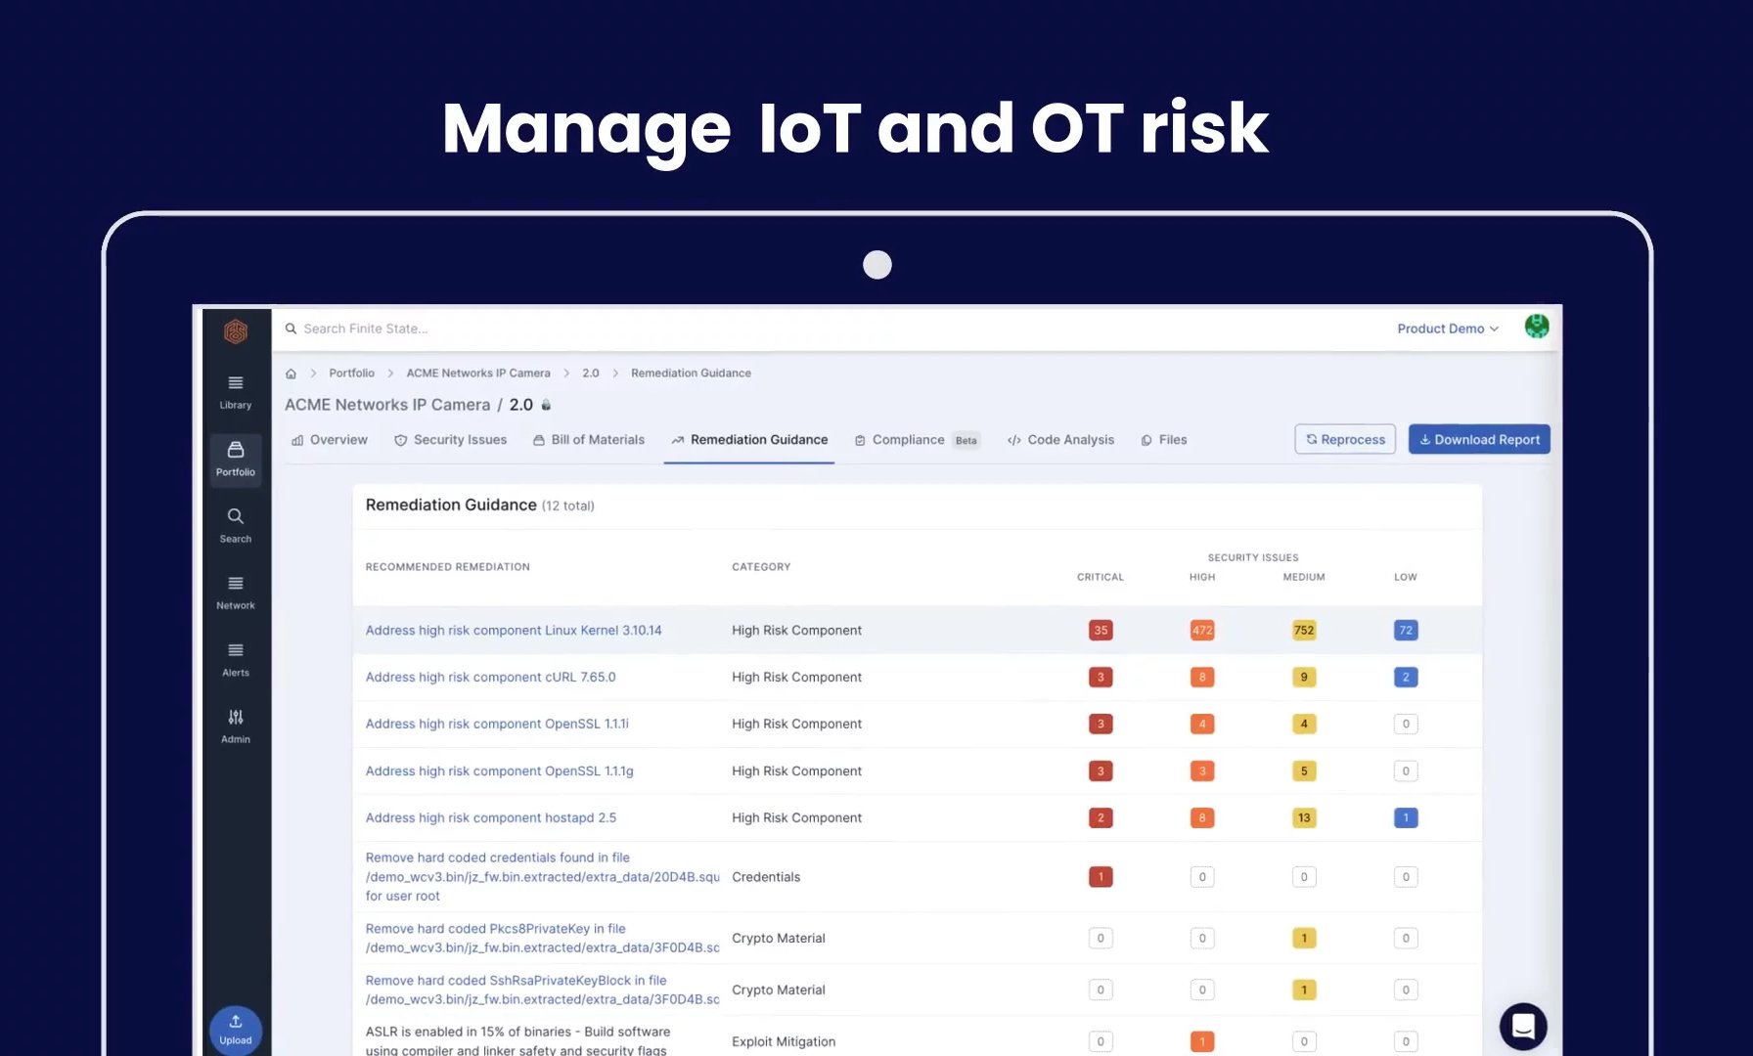Click critical count 1 for Credentials row
The height and width of the screenshot is (1056, 1753).
click(x=1101, y=877)
